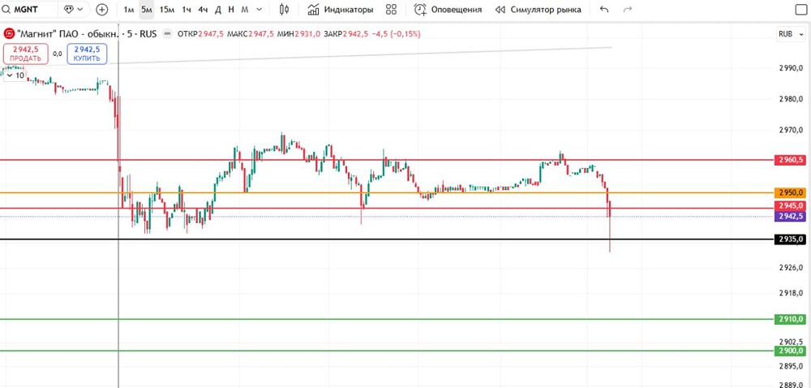Redo action arrow
811x388 pixels.
628,9
